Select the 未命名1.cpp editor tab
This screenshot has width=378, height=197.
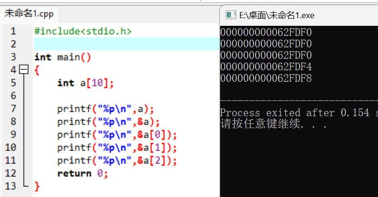coord(29,14)
